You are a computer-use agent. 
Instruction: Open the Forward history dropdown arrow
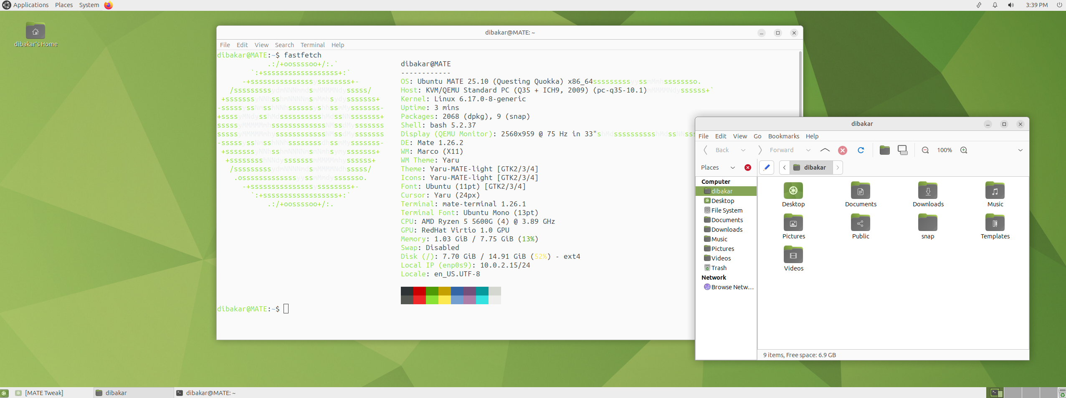point(808,150)
